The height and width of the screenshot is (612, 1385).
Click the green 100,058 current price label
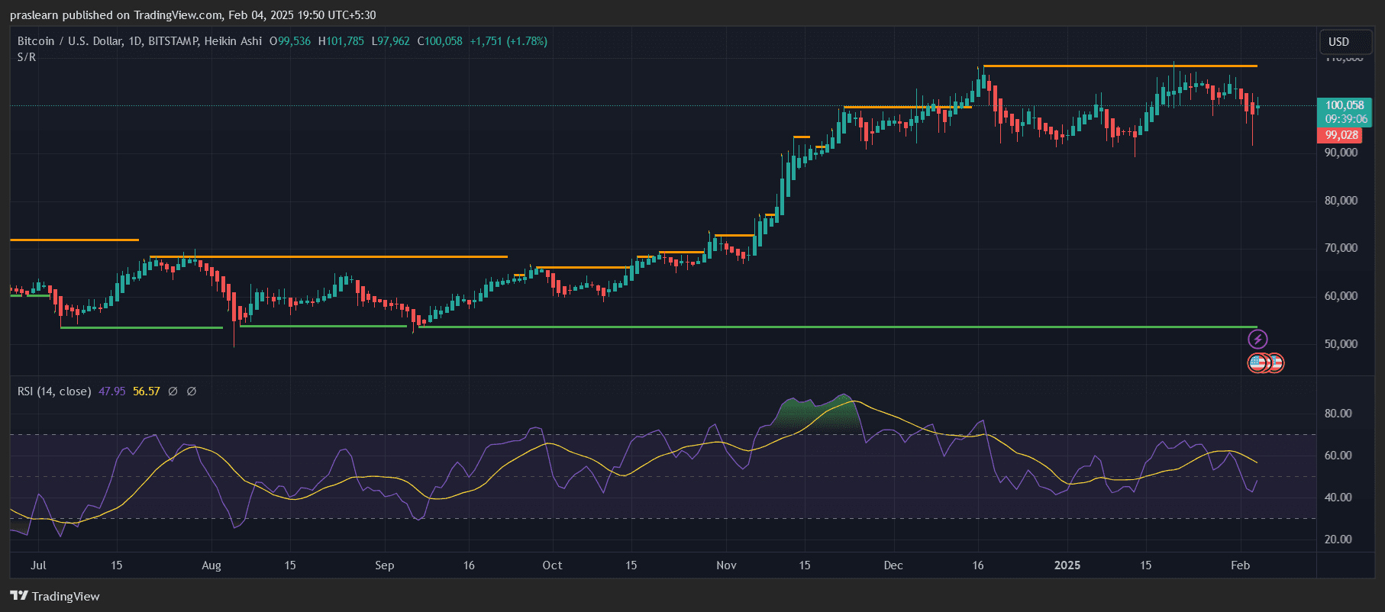1344,105
